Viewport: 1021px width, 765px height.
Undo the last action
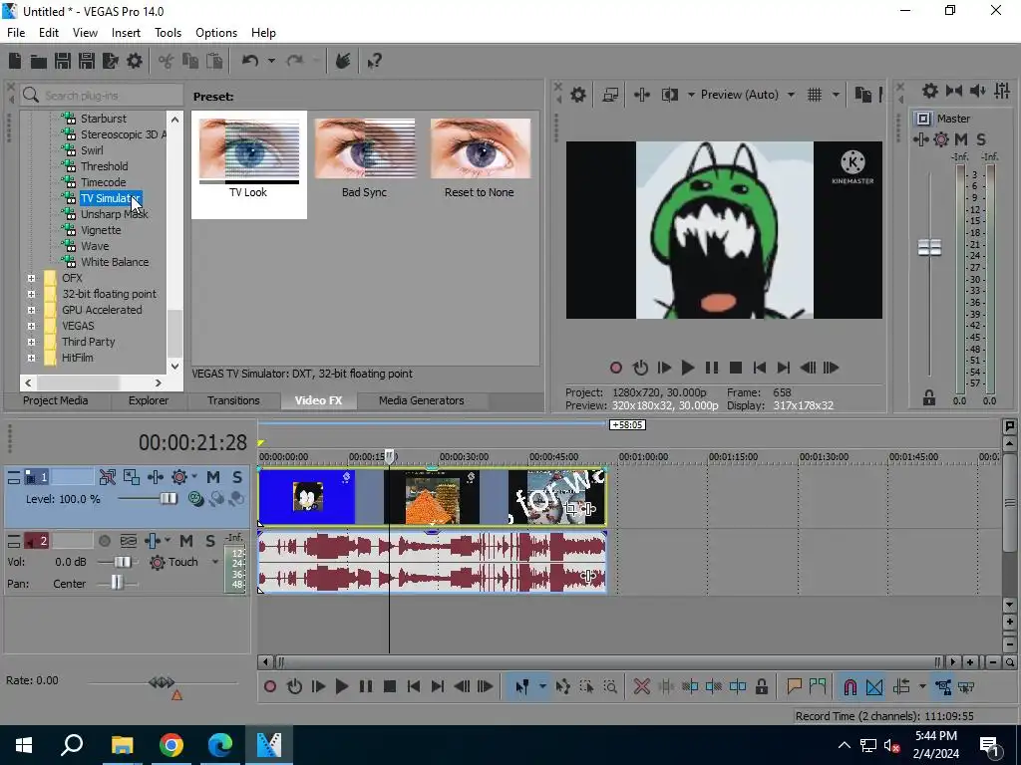[x=249, y=61]
